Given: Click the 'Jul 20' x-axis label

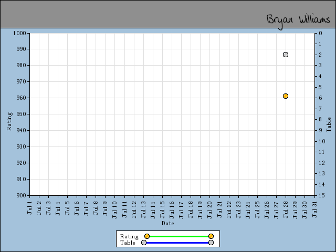Looking at the screenshot, I should [210, 210].
